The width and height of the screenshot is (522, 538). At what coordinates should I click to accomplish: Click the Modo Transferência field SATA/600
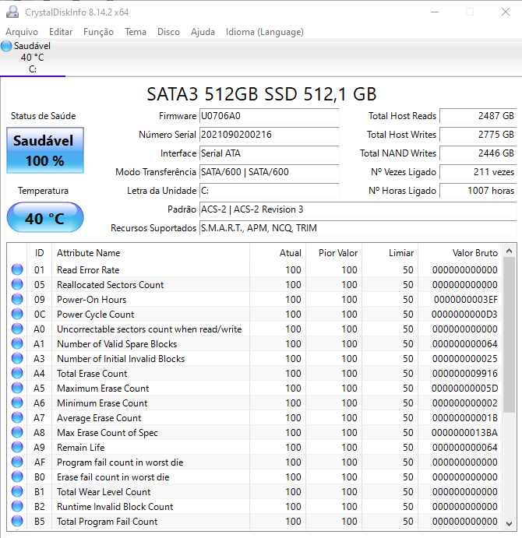[270, 172]
